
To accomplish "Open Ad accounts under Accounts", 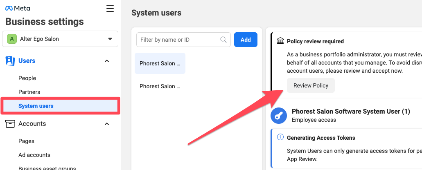I will coord(34,155).
